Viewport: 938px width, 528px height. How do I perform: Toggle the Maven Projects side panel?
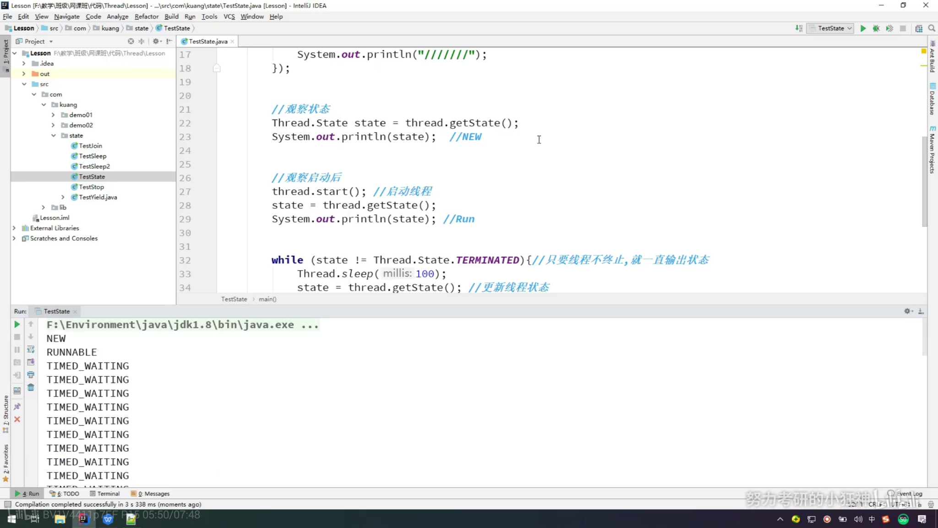click(933, 149)
